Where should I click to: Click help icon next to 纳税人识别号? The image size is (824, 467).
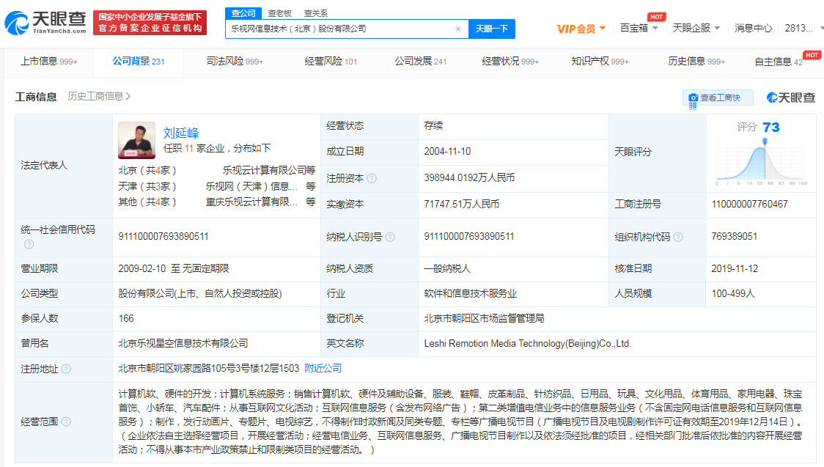390,237
